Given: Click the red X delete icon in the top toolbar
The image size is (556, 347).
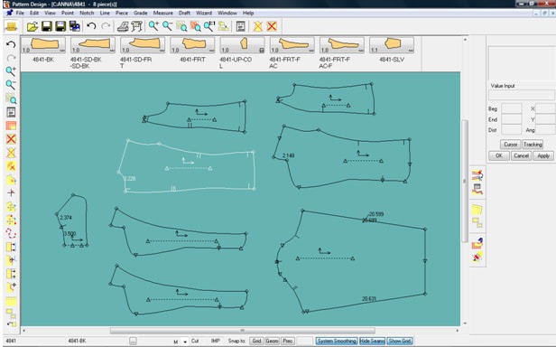Looking at the screenshot, I should 272,26.
